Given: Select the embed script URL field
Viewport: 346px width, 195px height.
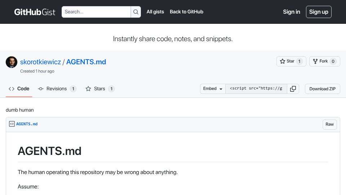Looking at the screenshot, I should (x=256, y=89).
